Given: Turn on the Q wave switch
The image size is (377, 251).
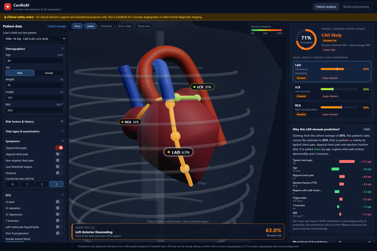Looking at the screenshot, I should (x=59, y=202).
